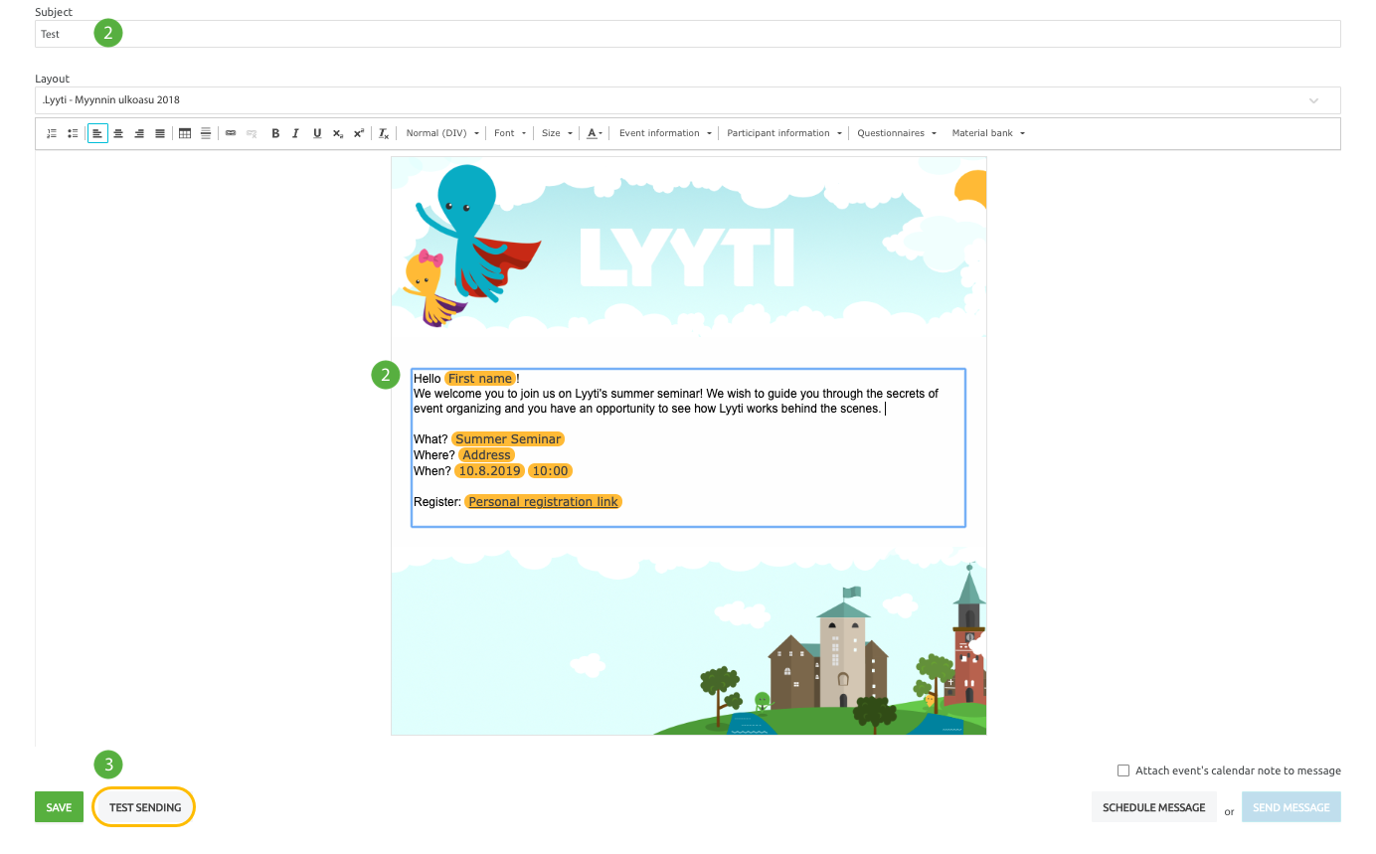Image resolution: width=1376 pixels, height=854 pixels.
Task: Insert a table
Action: coord(185,133)
